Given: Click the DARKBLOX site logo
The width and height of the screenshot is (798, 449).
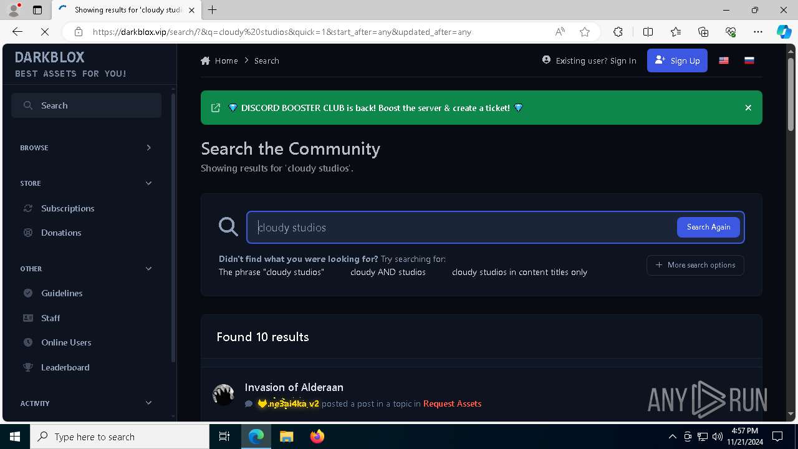Looking at the screenshot, I should (50, 57).
